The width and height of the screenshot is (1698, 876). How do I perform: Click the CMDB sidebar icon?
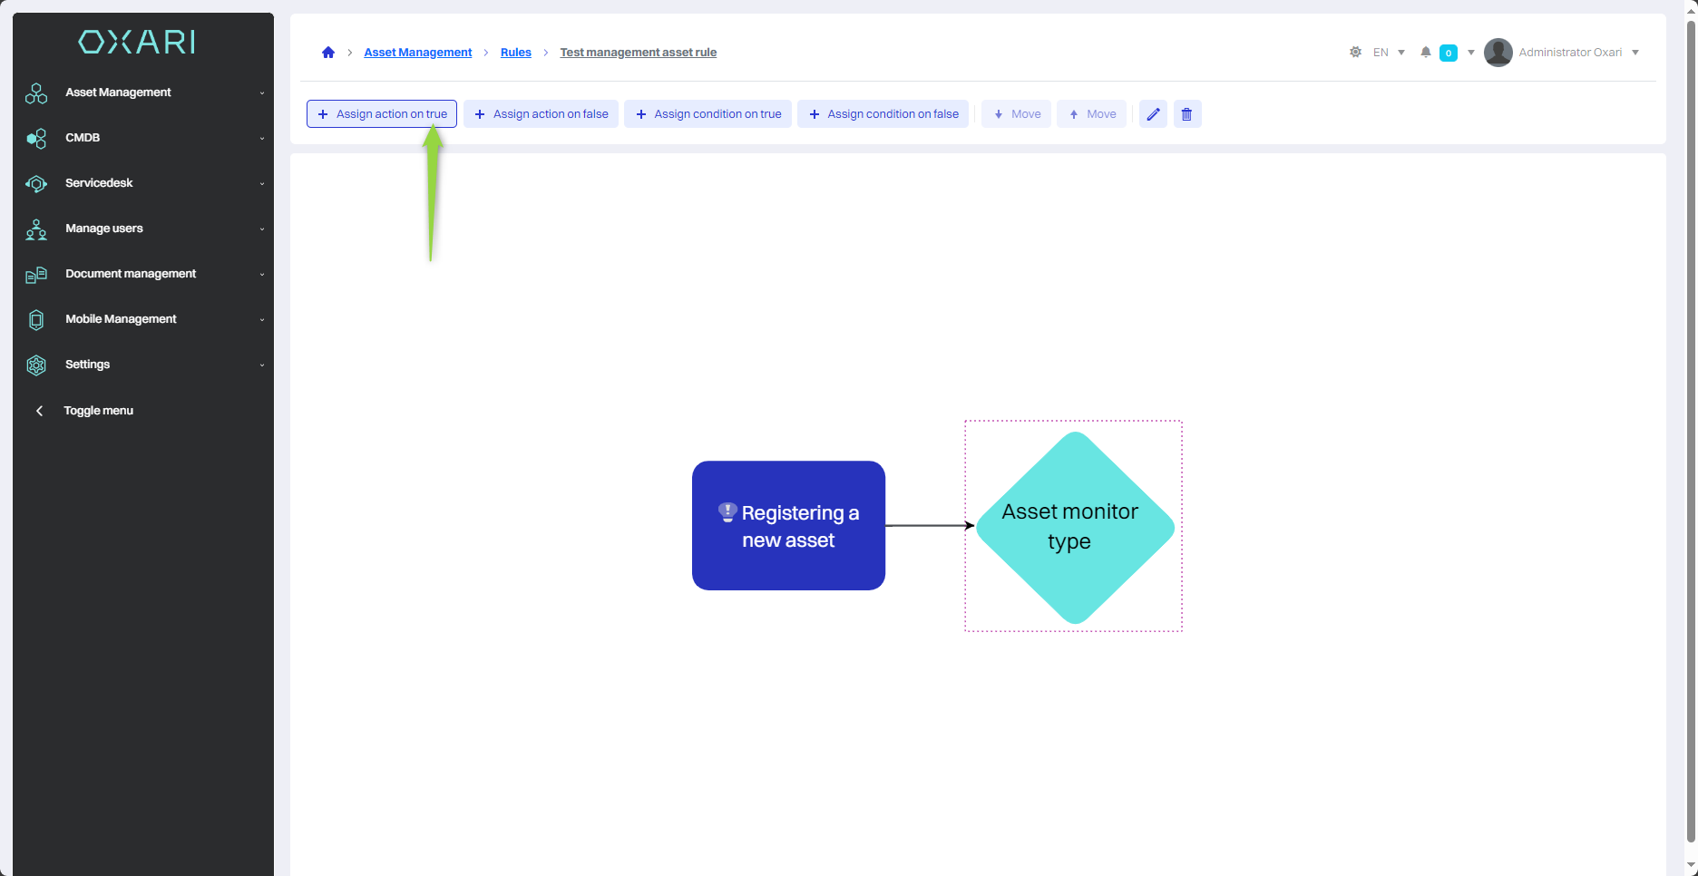click(x=36, y=138)
